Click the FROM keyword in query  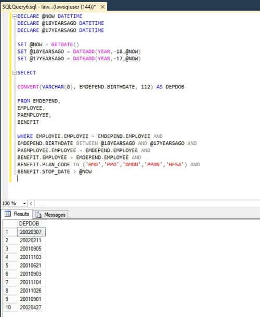[23, 101]
